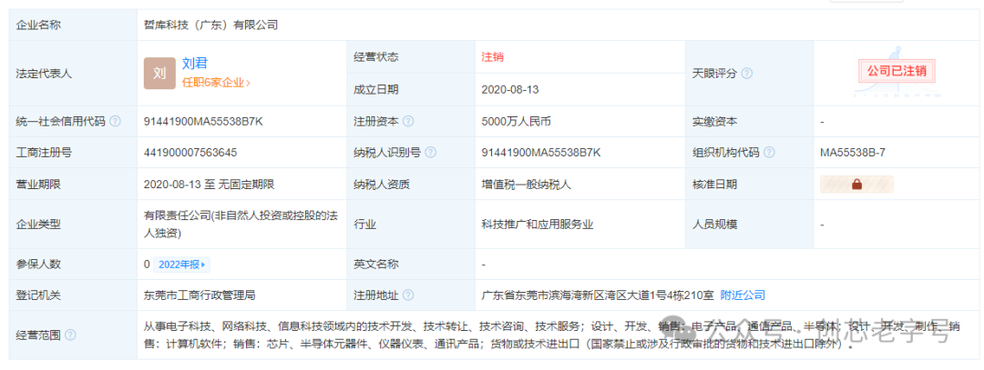Click the 经营范围 business scope paragraph
Viewport: 984px width, 370px height.
click(x=552, y=335)
